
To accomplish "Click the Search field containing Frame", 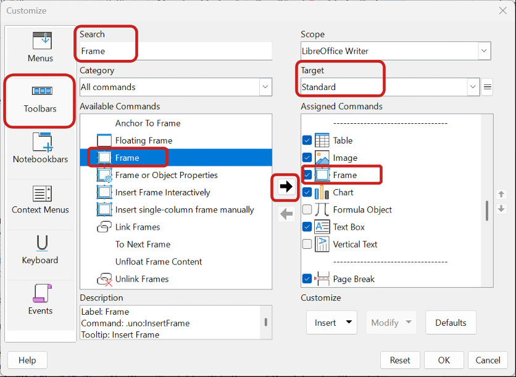I will [x=176, y=51].
